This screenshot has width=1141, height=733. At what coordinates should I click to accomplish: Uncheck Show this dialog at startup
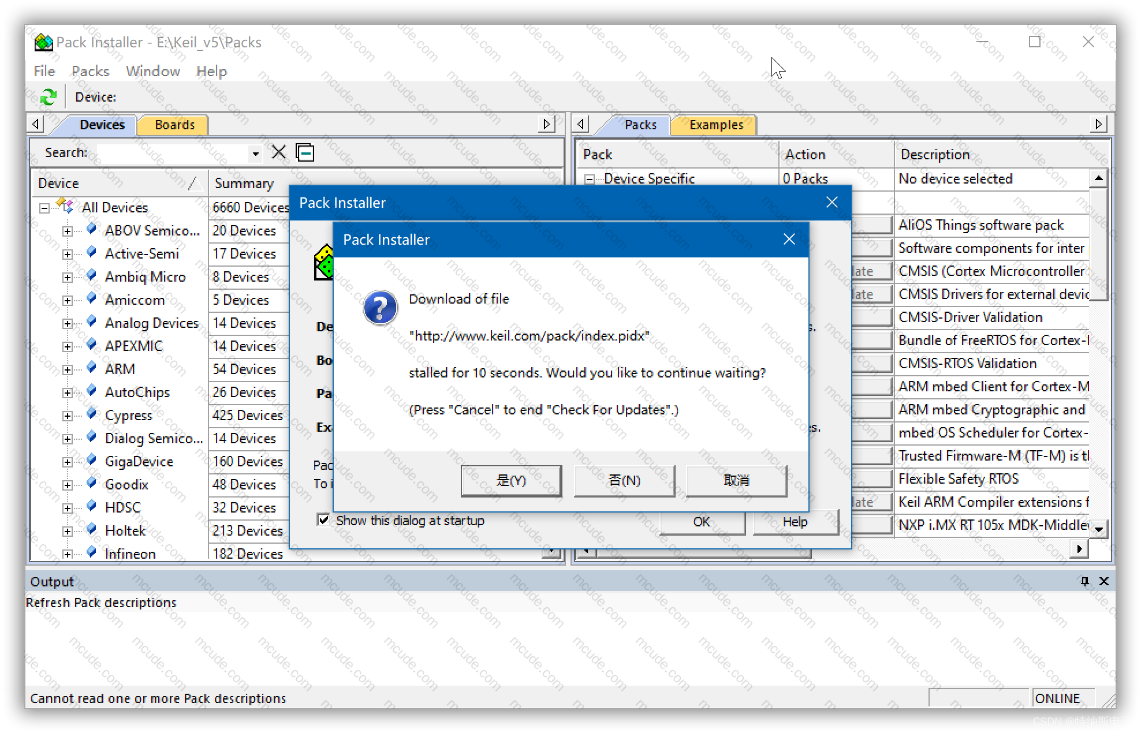click(x=323, y=520)
